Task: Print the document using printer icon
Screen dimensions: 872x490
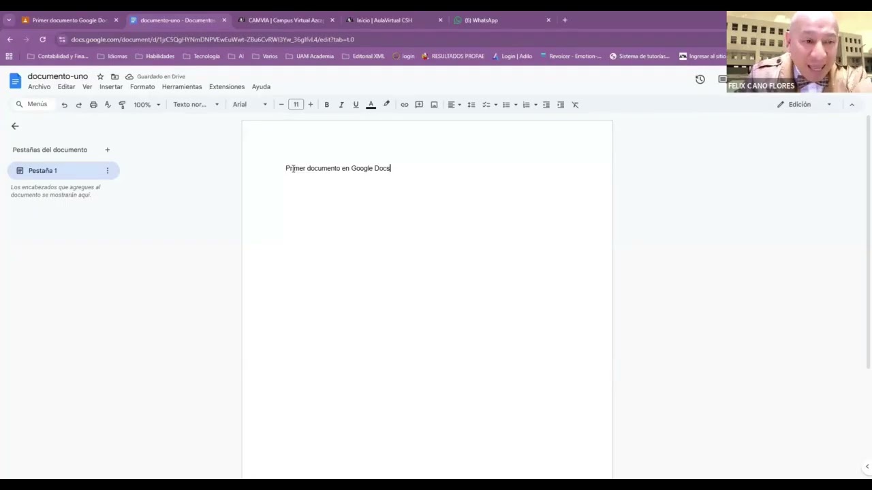Action: tap(93, 105)
